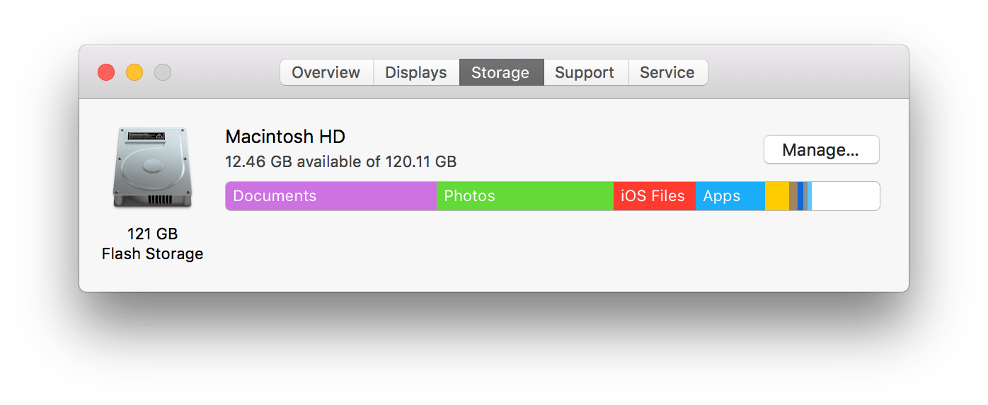Open the Service tab
The width and height of the screenshot is (988, 405).
pyautogui.click(x=667, y=72)
